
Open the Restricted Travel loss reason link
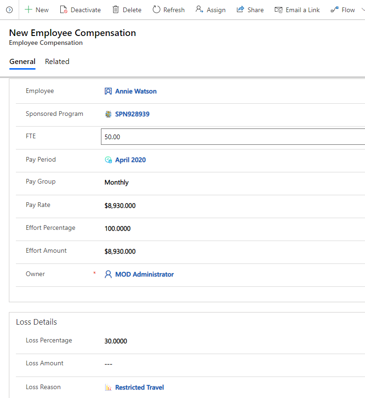pyautogui.click(x=139, y=387)
